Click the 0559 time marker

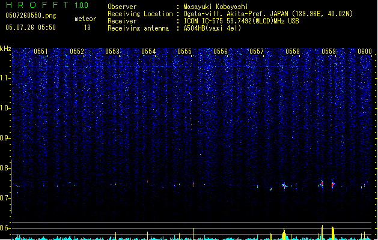click(329, 52)
